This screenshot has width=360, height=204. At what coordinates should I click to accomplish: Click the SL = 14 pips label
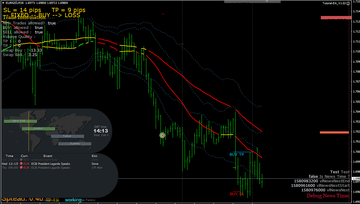[22, 10]
